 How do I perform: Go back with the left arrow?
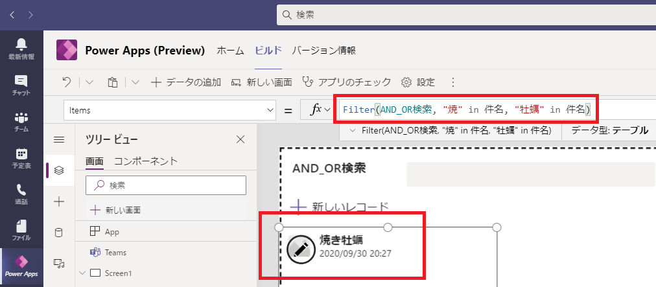(12, 15)
